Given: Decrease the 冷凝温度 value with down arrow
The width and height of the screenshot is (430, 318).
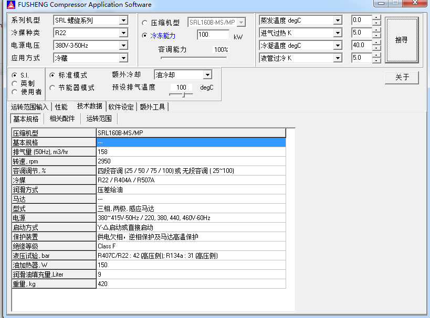Looking at the screenshot, I should pos(376,48).
